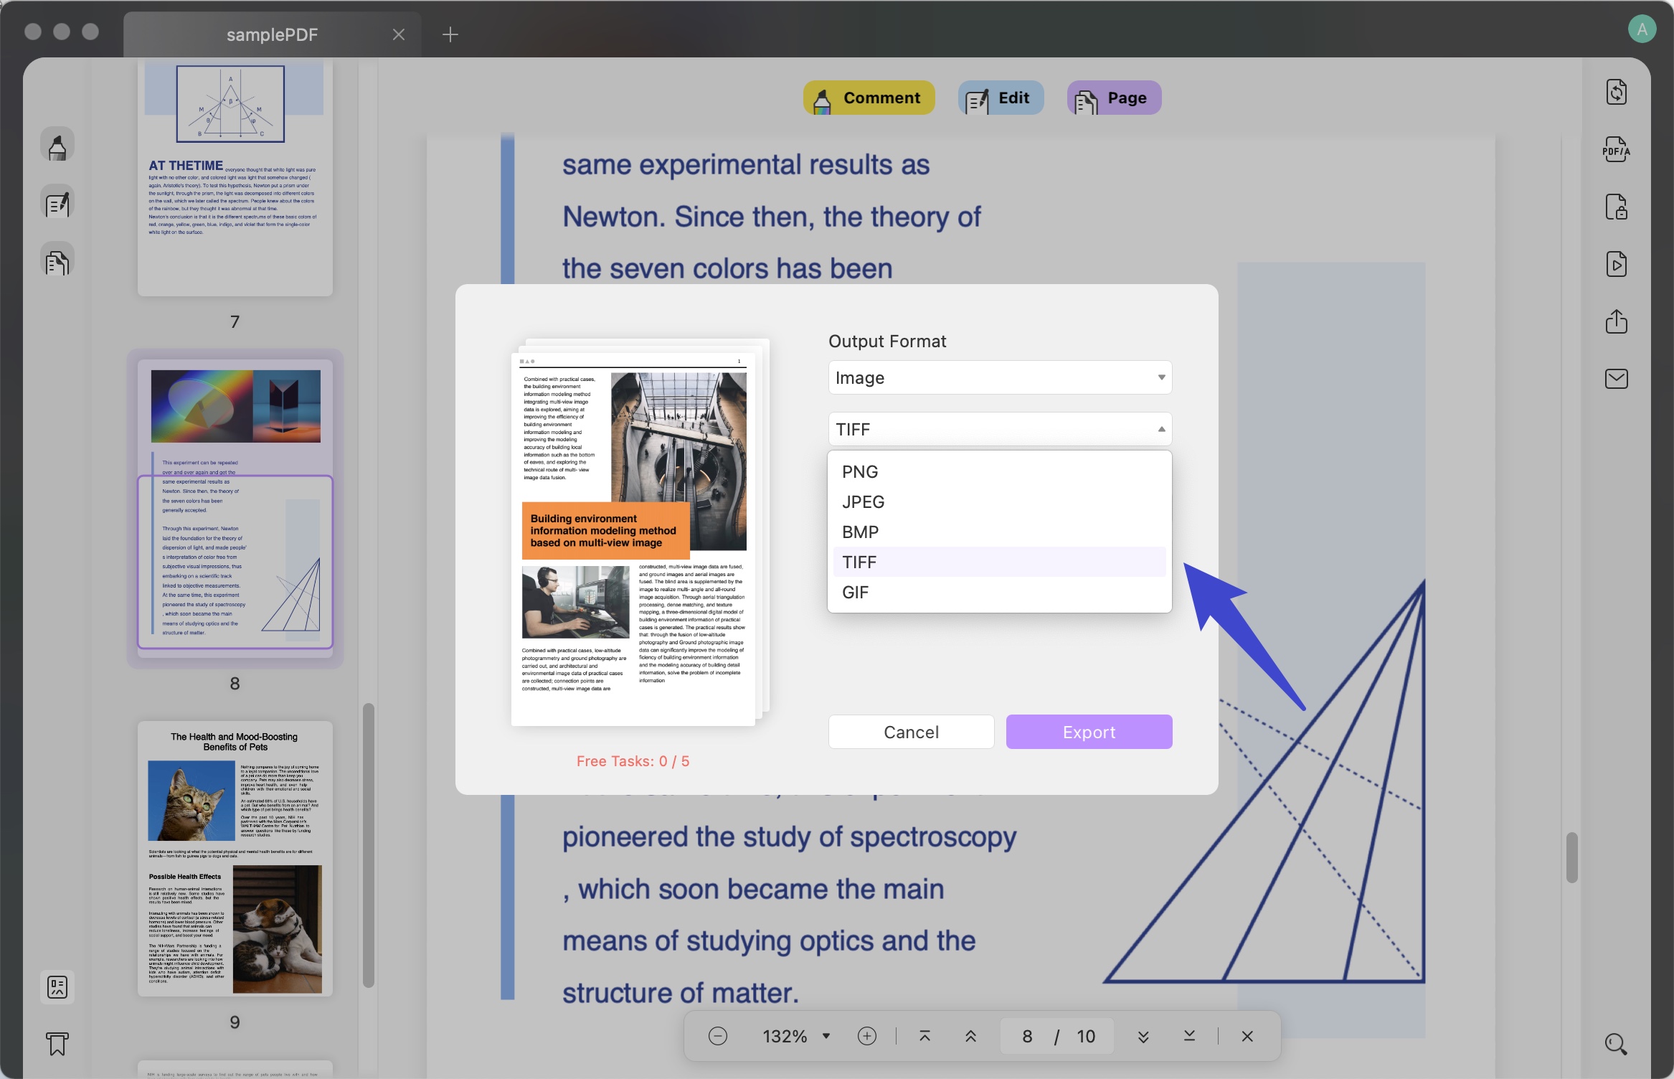The image size is (1674, 1079).
Task: Open the Output Format Image dropdown
Action: click(999, 377)
